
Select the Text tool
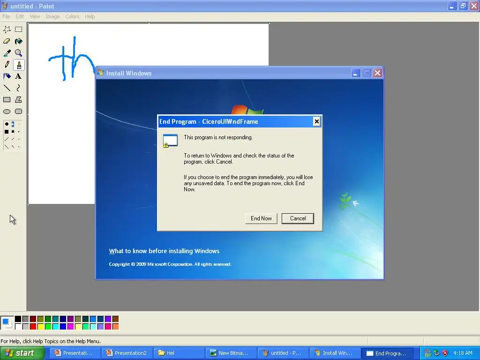click(19, 76)
